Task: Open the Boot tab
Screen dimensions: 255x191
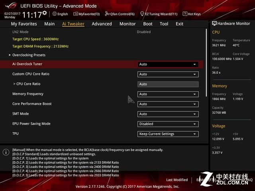Action: coord(148,24)
